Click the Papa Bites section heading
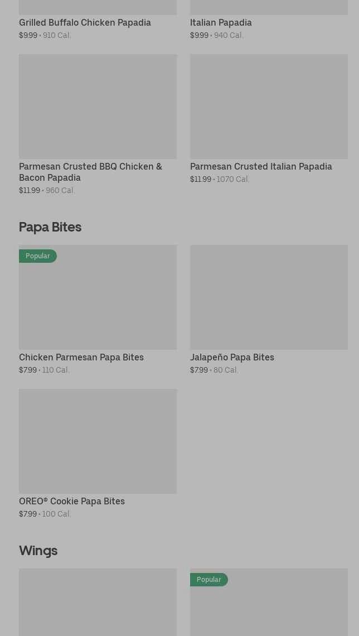 pyautogui.click(x=50, y=227)
